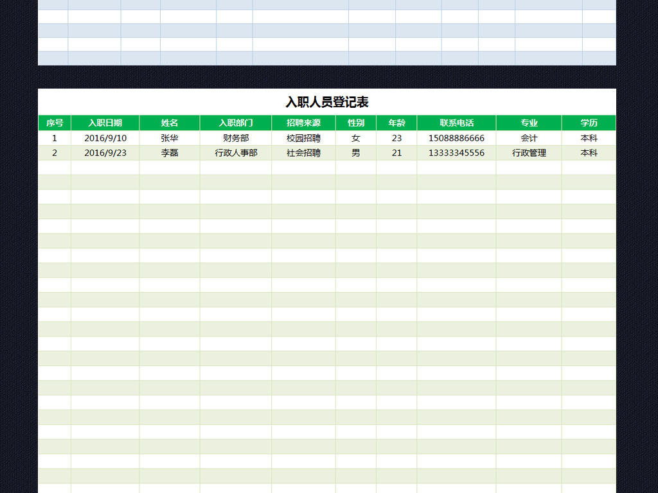Select the name cell 张华

point(170,138)
